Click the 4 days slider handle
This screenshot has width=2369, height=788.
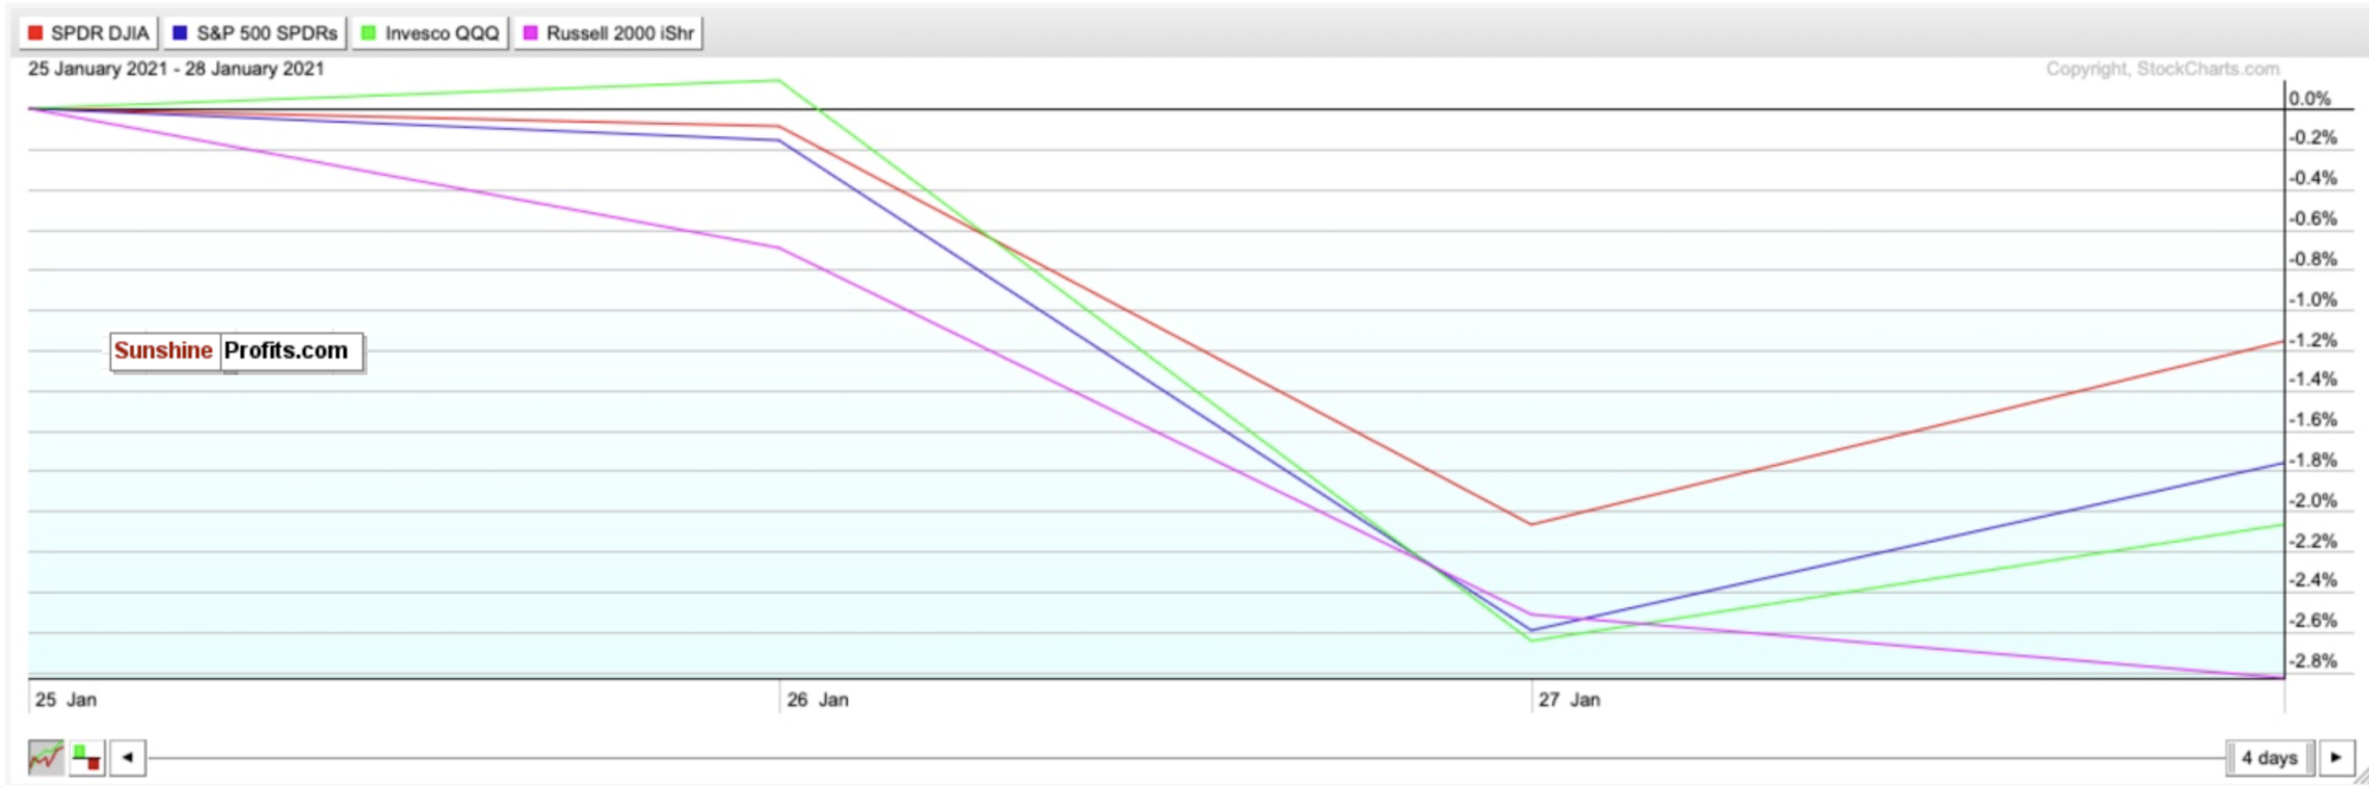coord(2270,758)
